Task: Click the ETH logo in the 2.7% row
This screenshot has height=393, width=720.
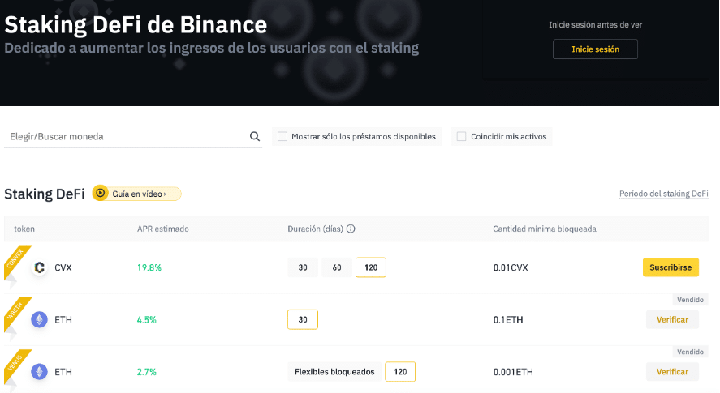Action: [x=39, y=371]
